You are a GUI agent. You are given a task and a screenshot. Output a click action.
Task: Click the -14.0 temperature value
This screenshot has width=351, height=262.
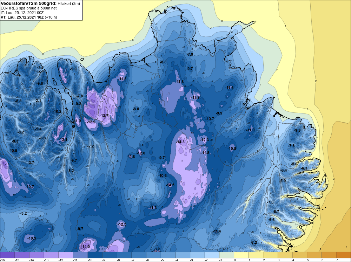(85, 247)
